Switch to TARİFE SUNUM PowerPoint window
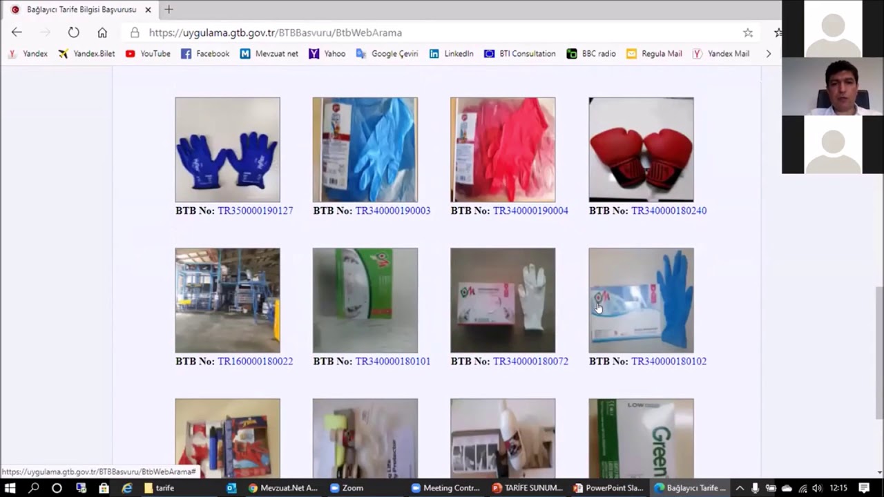 pyautogui.click(x=527, y=488)
